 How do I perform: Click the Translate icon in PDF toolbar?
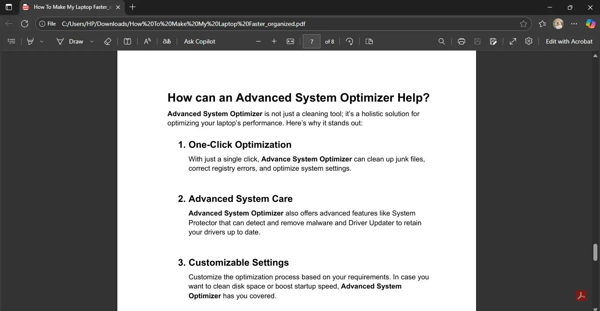[167, 41]
